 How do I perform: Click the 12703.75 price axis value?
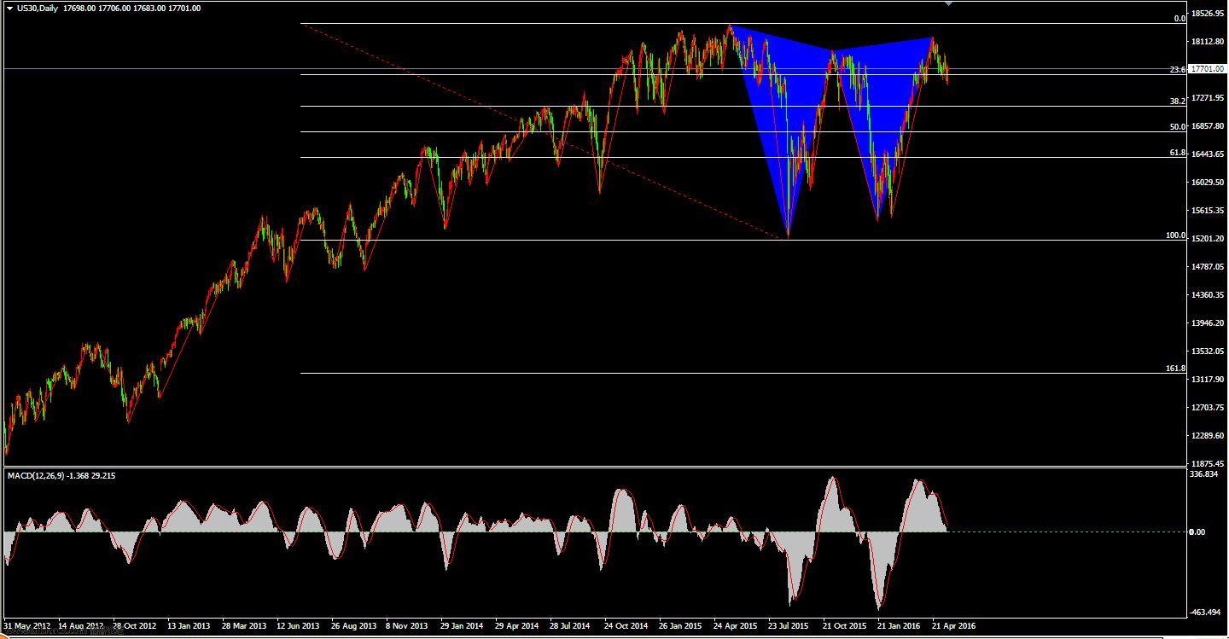tap(1208, 408)
